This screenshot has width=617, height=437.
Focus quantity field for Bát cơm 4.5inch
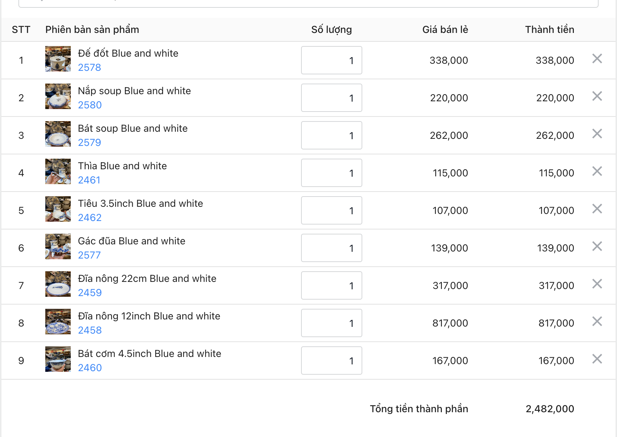pos(331,361)
